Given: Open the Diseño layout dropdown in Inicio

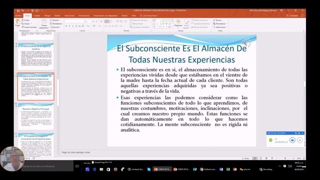Looking at the screenshot, I should click(x=55, y=20).
